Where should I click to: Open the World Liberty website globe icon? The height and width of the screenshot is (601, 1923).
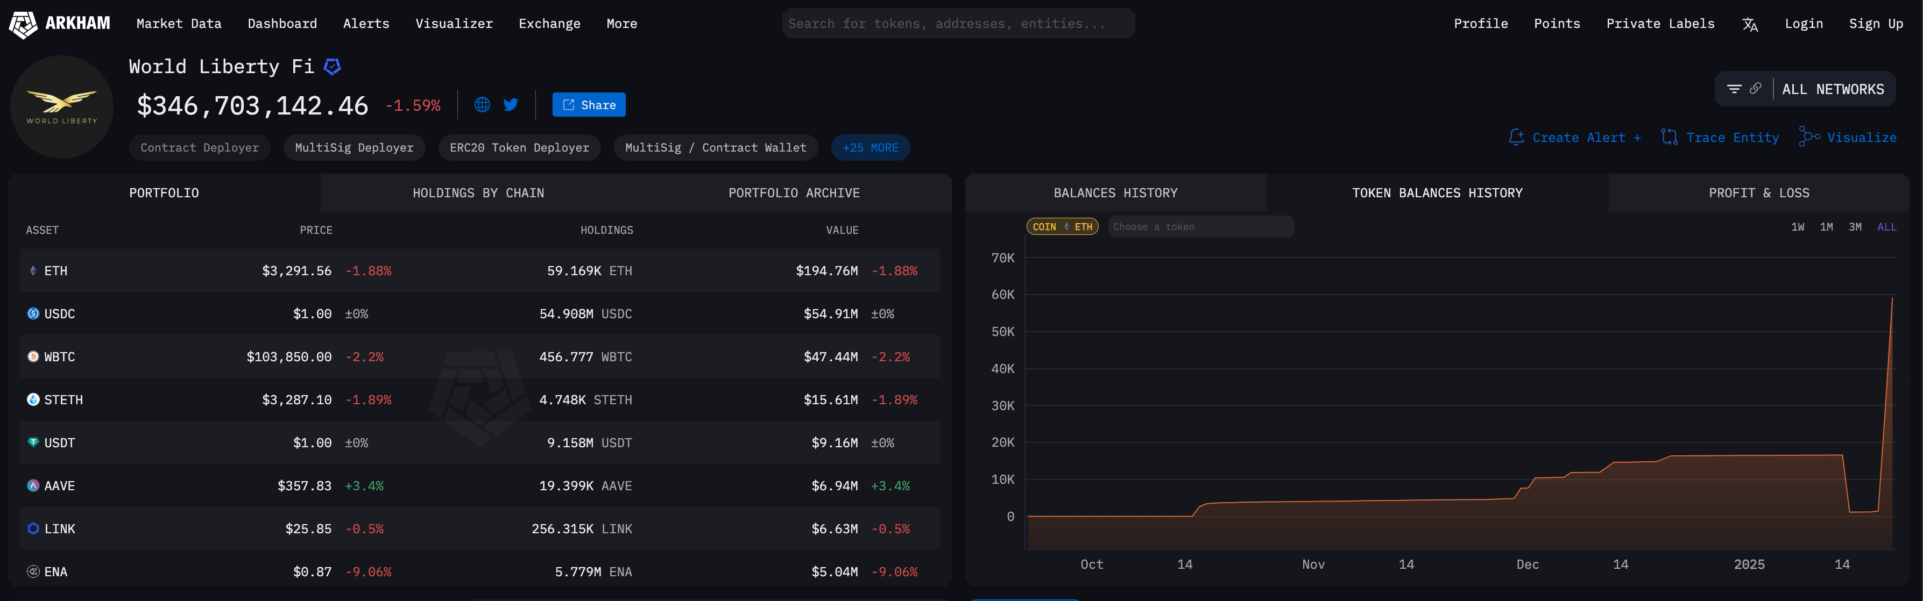coord(482,105)
